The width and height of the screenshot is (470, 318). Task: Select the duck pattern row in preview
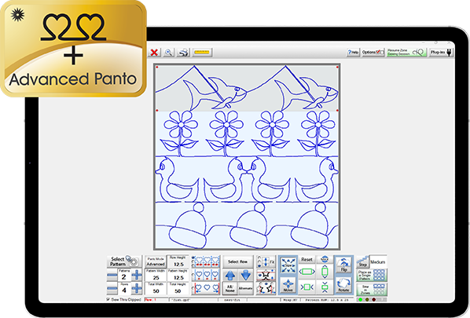[x=247, y=179]
